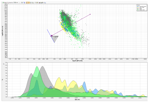Select the Cemented sand legend label

[x=143, y=6]
